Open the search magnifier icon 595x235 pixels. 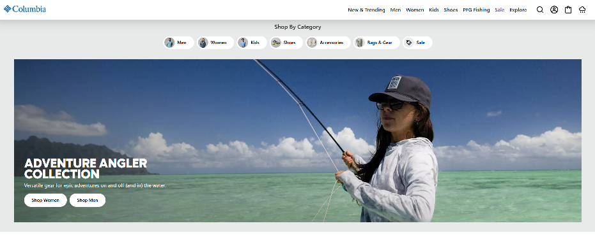[539, 10]
